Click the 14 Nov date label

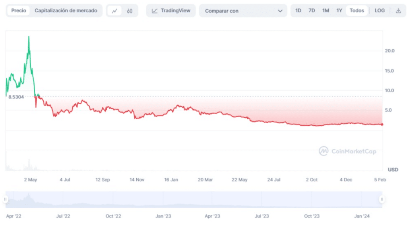click(x=137, y=180)
